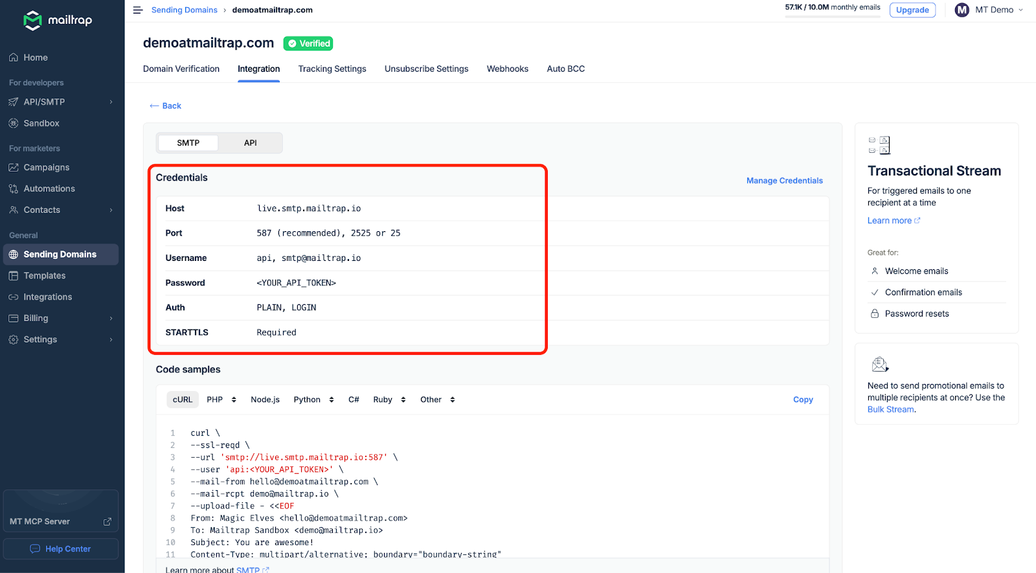Click the Billing card icon
Image resolution: width=1036 pixels, height=573 pixels.
tap(14, 319)
